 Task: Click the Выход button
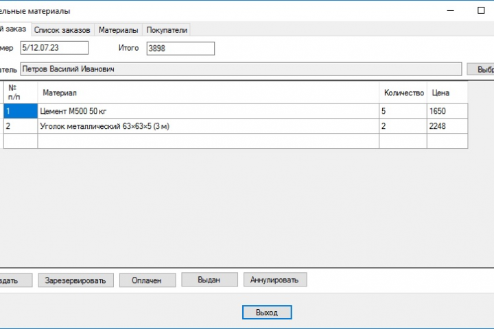tap(267, 313)
